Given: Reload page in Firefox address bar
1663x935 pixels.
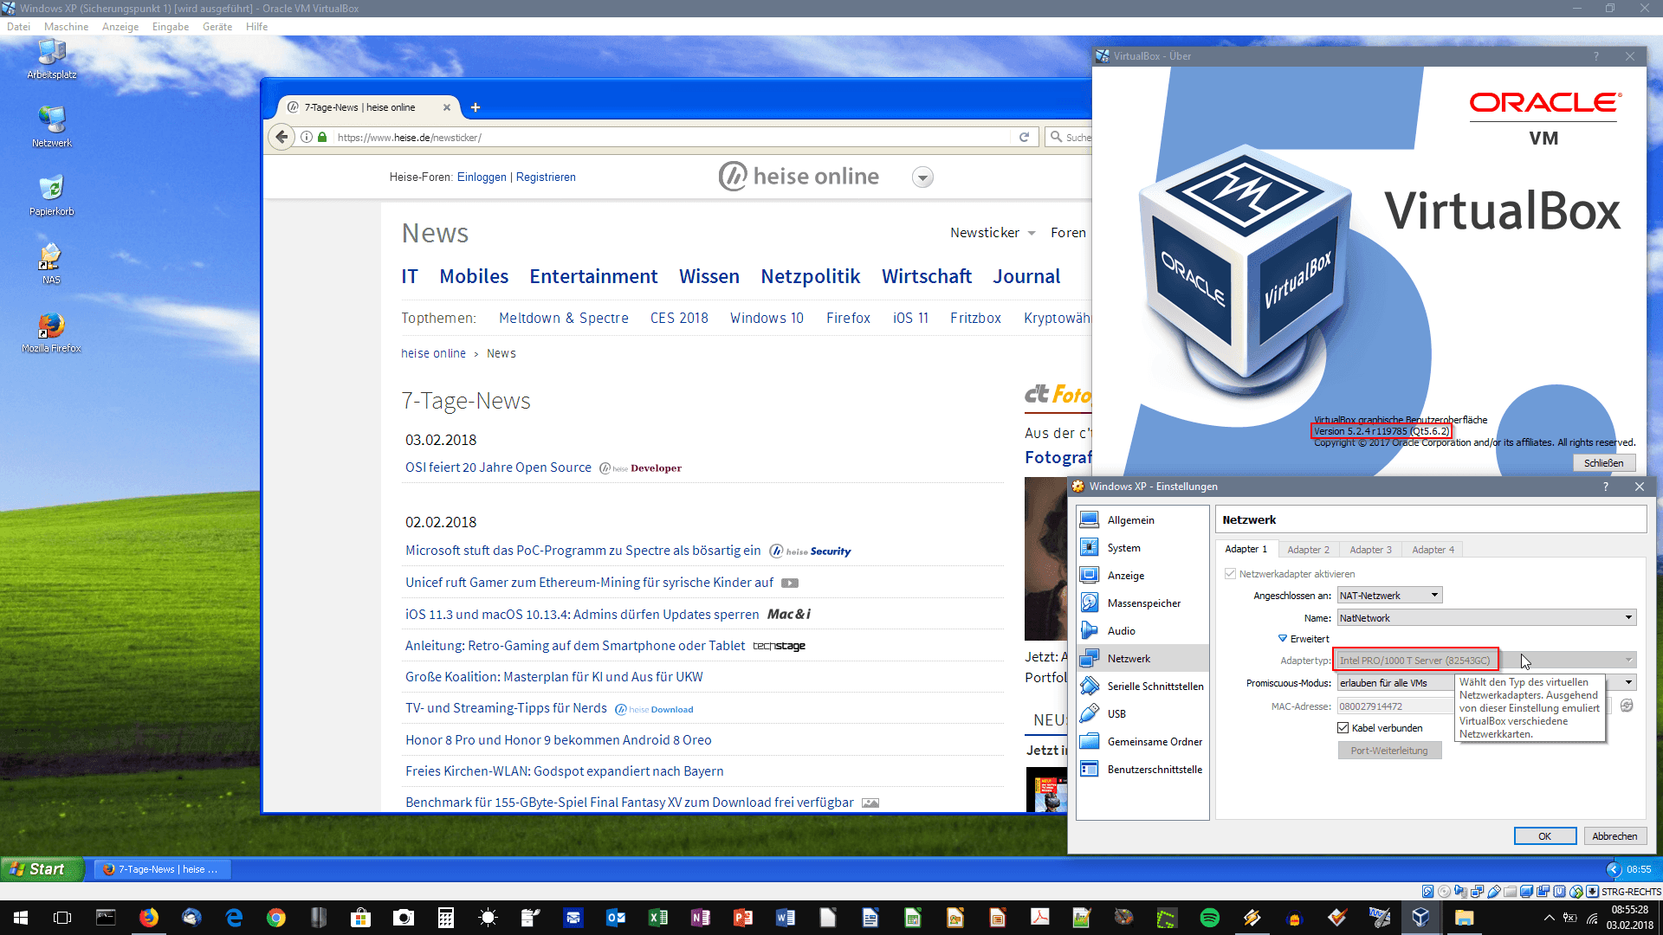Looking at the screenshot, I should [x=1024, y=137].
